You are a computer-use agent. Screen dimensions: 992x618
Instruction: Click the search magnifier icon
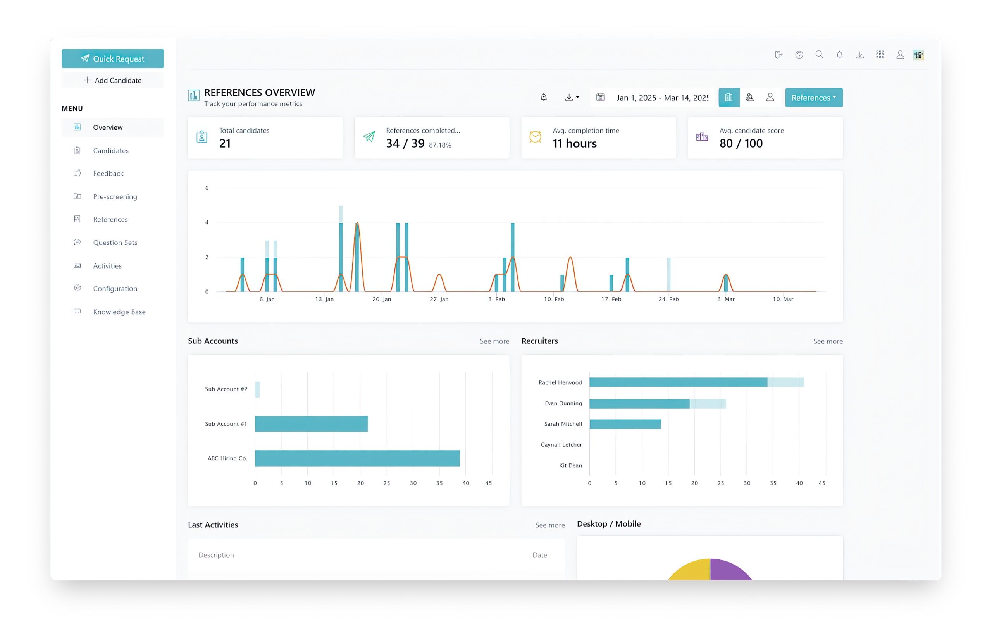(819, 55)
